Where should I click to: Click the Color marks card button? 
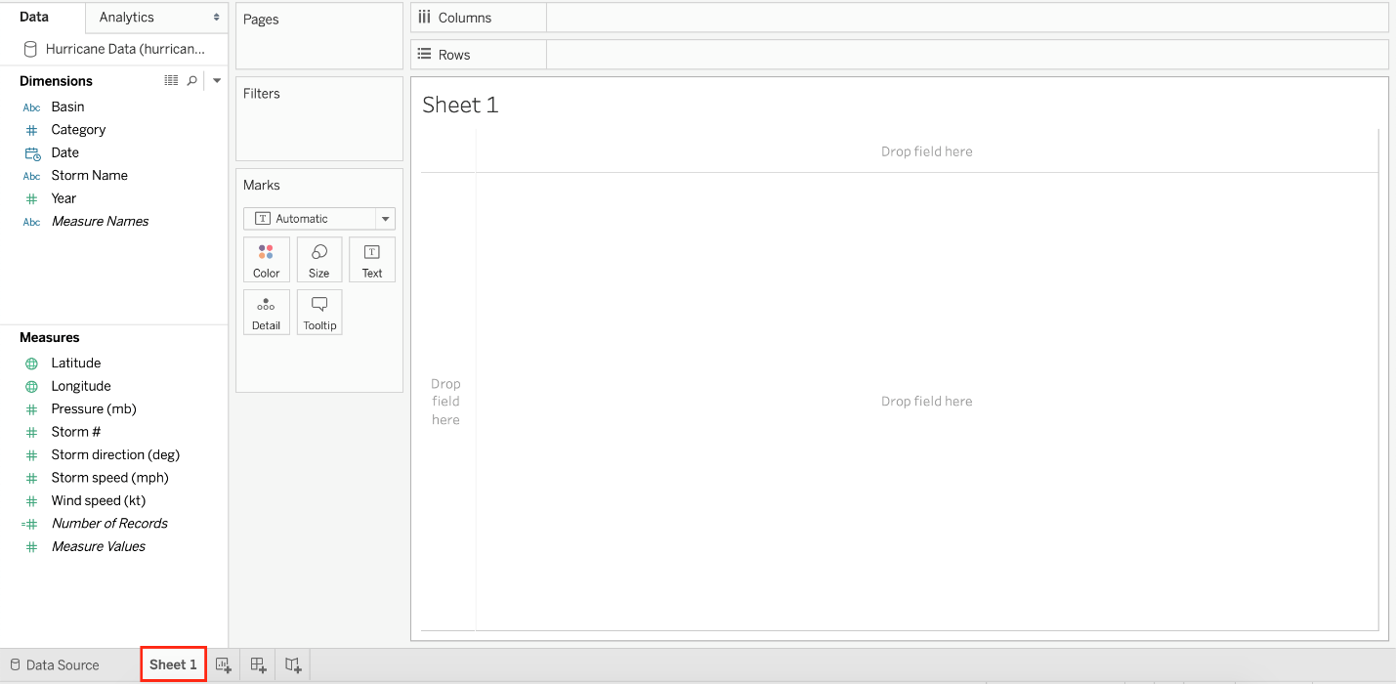[x=266, y=260]
